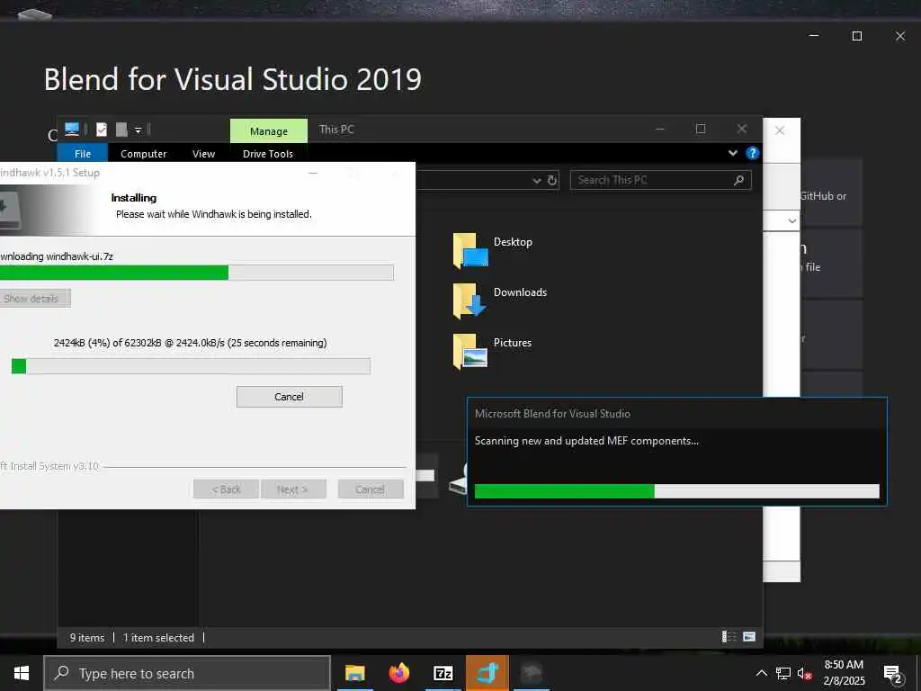Switch Explorer to details view
921x691 pixels.
pyautogui.click(x=729, y=637)
